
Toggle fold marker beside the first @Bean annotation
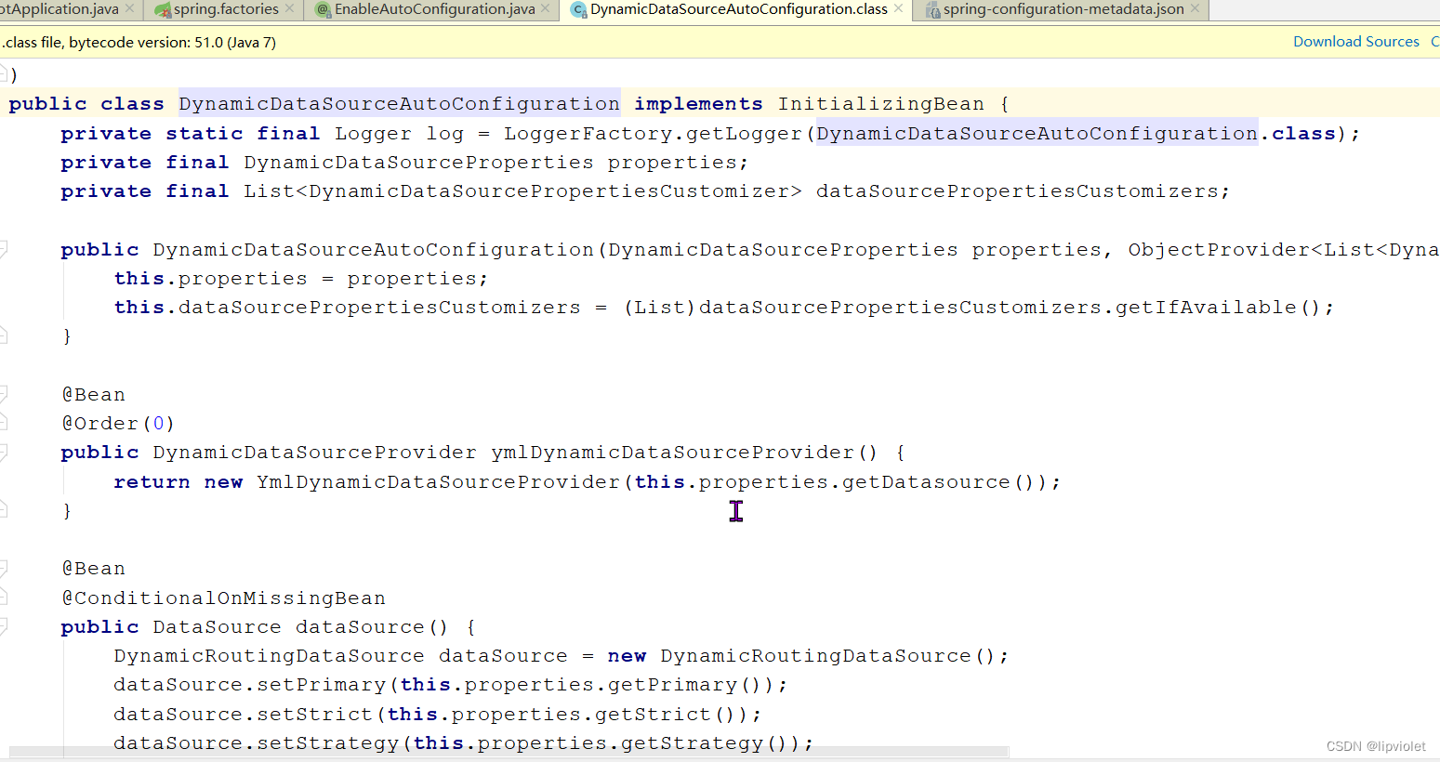[4, 393]
